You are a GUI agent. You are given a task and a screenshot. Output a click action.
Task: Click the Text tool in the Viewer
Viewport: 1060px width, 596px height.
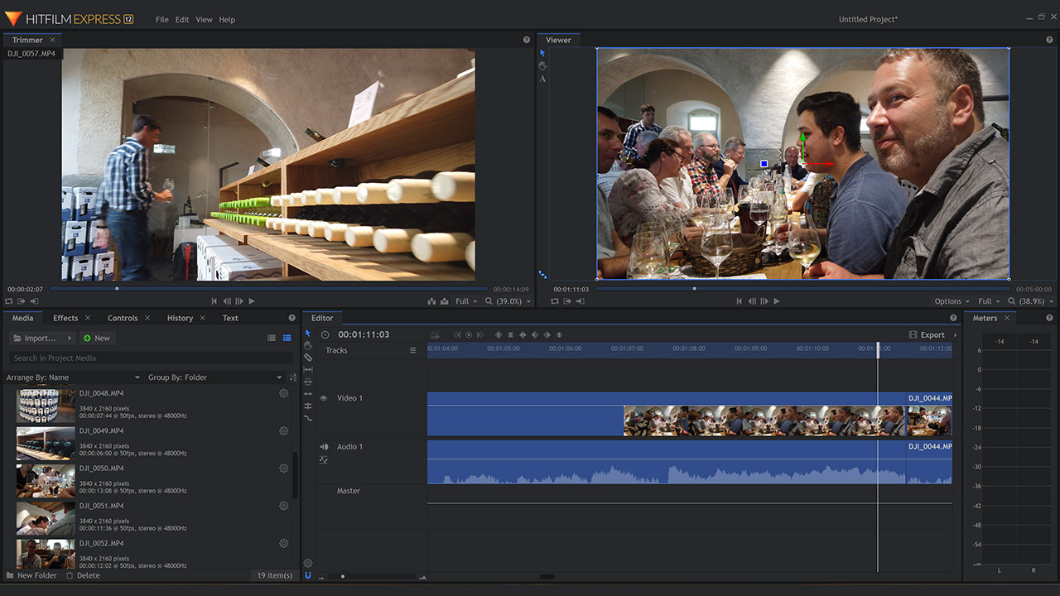pos(542,79)
